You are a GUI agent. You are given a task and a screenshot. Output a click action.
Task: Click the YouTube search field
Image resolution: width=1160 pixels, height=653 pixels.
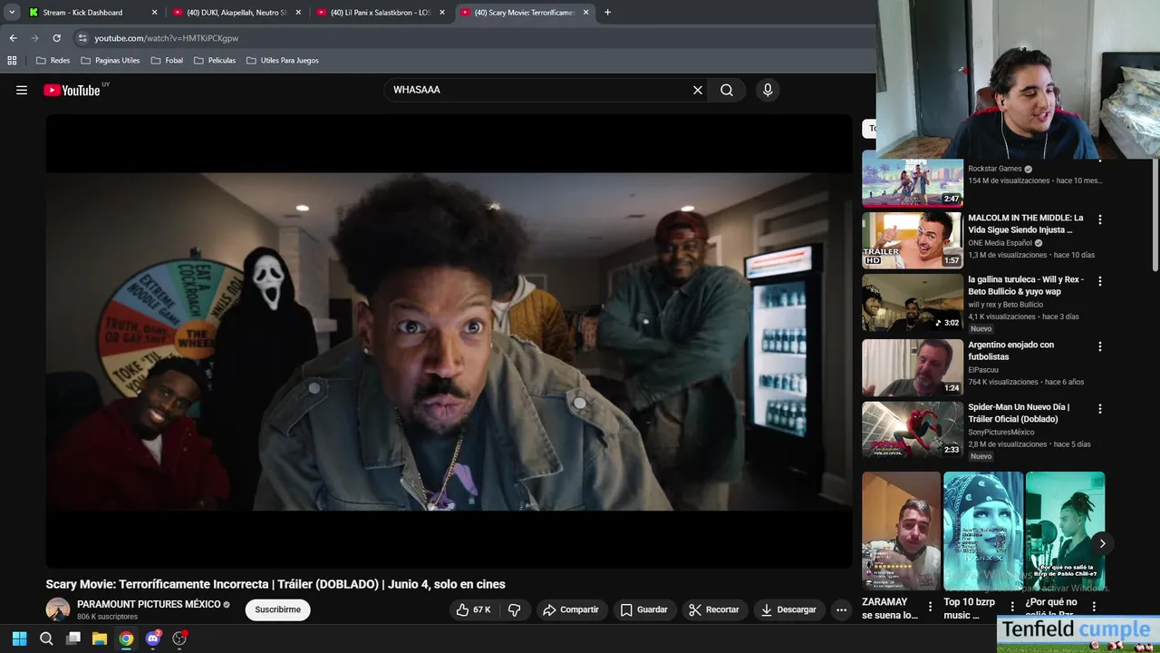pos(538,90)
